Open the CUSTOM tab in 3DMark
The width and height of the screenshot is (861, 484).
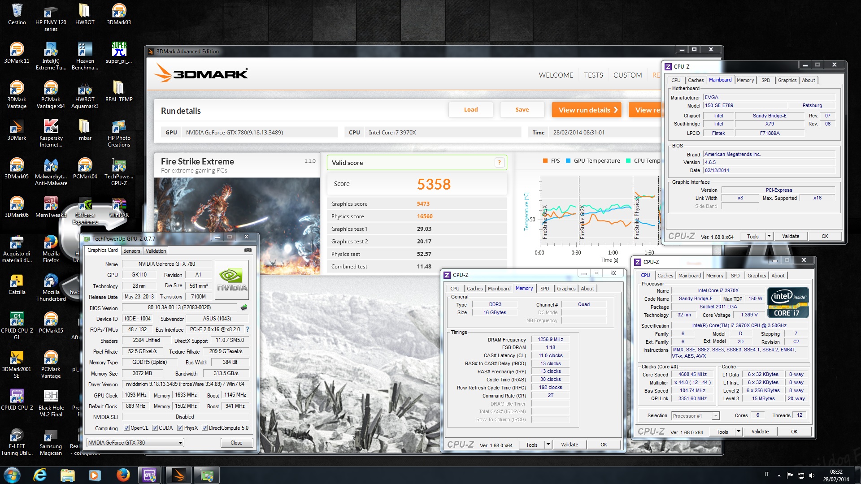(627, 75)
